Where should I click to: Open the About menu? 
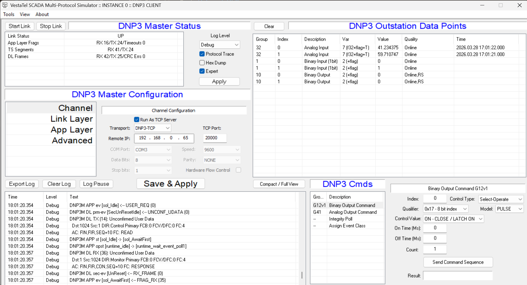pos(42,14)
